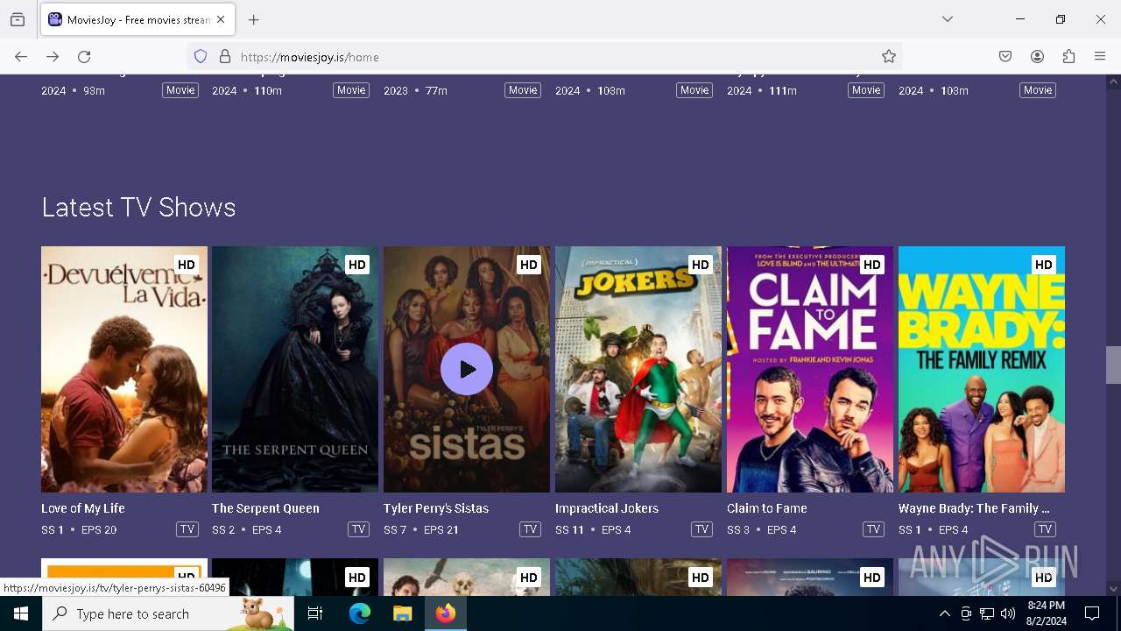The width and height of the screenshot is (1121, 631).
Task: Click the browser forward arrow
Action: coord(53,57)
